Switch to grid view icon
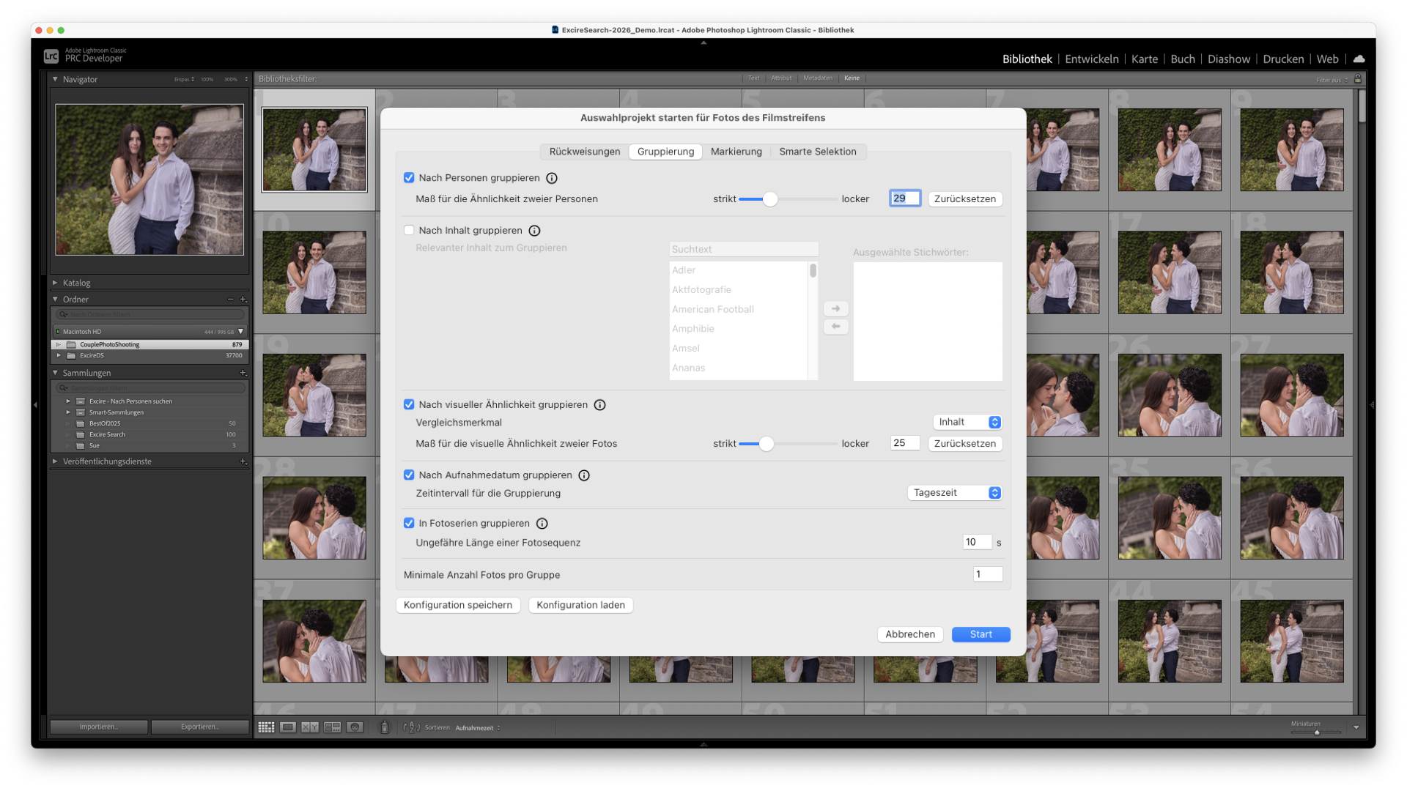This screenshot has width=1407, height=791. point(266,727)
